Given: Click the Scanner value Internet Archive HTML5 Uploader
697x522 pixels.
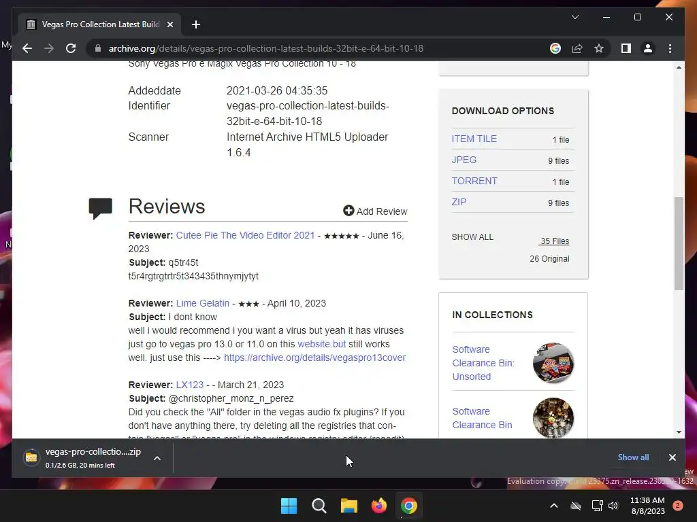Looking at the screenshot, I should (307, 145).
